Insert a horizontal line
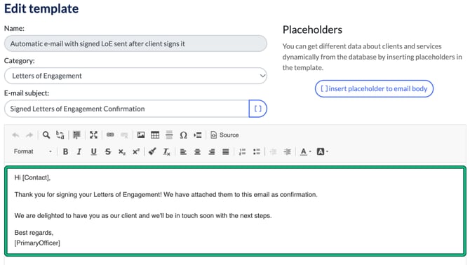The image size is (470, 265). 169,135
